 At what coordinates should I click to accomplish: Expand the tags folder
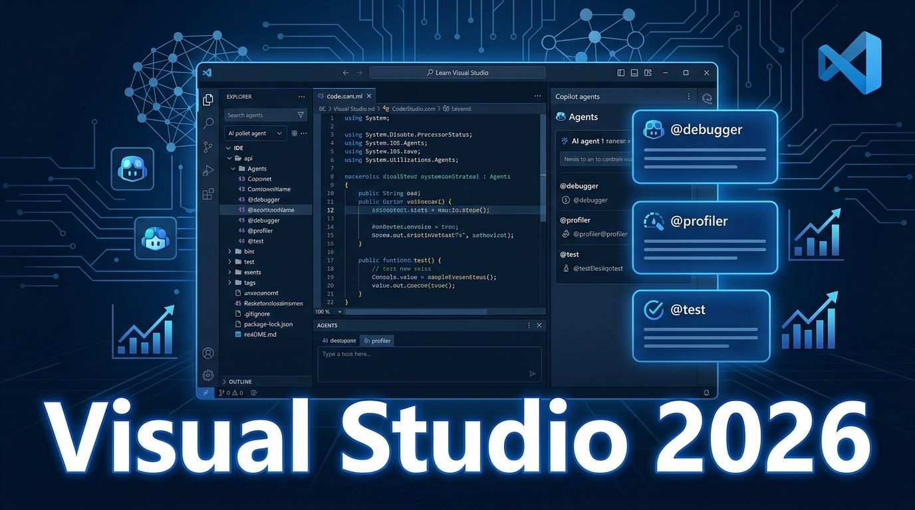[230, 283]
